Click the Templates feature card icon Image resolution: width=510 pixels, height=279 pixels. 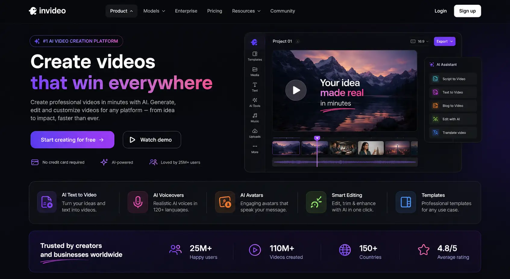click(x=406, y=202)
